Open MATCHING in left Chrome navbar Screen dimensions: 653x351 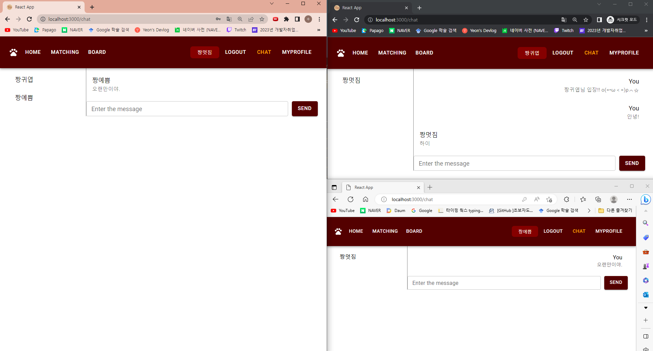(x=65, y=52)
